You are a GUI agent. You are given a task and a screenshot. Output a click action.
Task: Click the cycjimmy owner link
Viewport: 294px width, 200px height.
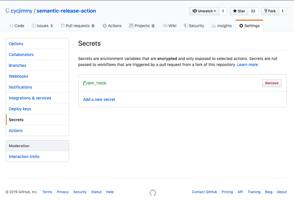point(22,11)
